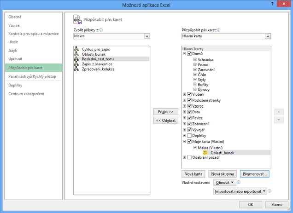
Task: Enable the Doplňky tab checkbox
Action: pyautogui.click(x=189, y=136)
